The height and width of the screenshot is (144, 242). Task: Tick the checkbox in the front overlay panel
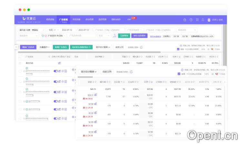pyautogui.click(x=179, y=74)
